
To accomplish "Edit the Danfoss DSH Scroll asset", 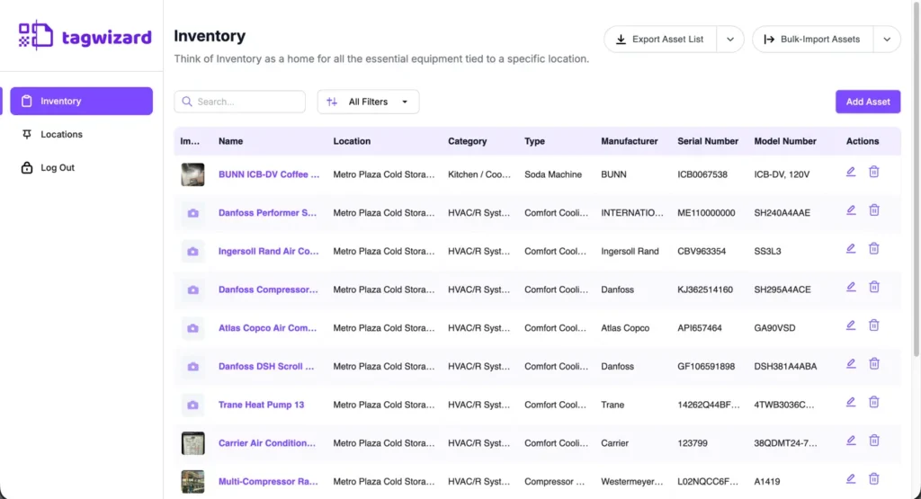I will (851, 364).
